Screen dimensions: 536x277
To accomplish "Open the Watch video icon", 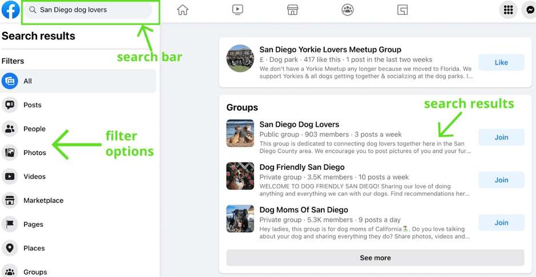I will (237, 10).
